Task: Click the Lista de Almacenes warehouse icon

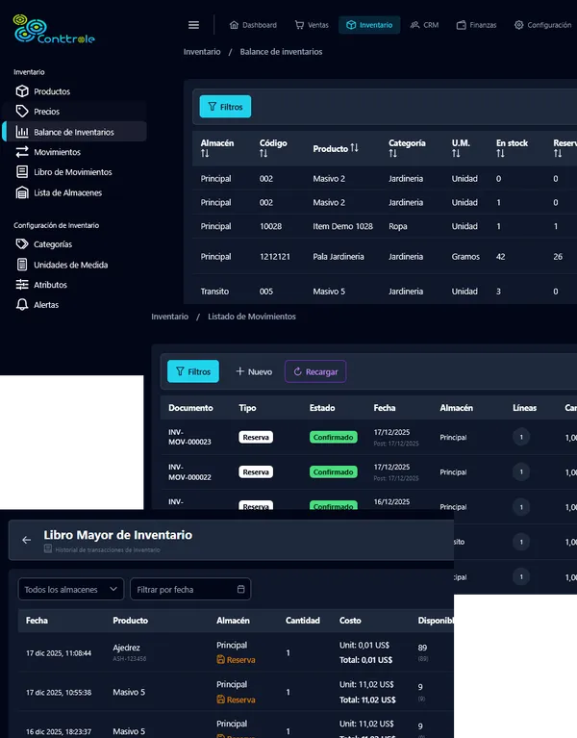Action: (x=22, y=192)
